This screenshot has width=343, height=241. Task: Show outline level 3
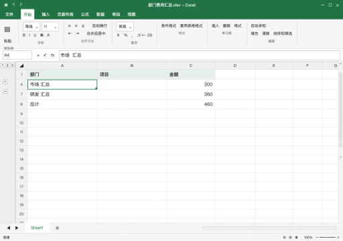click(12, 66)
